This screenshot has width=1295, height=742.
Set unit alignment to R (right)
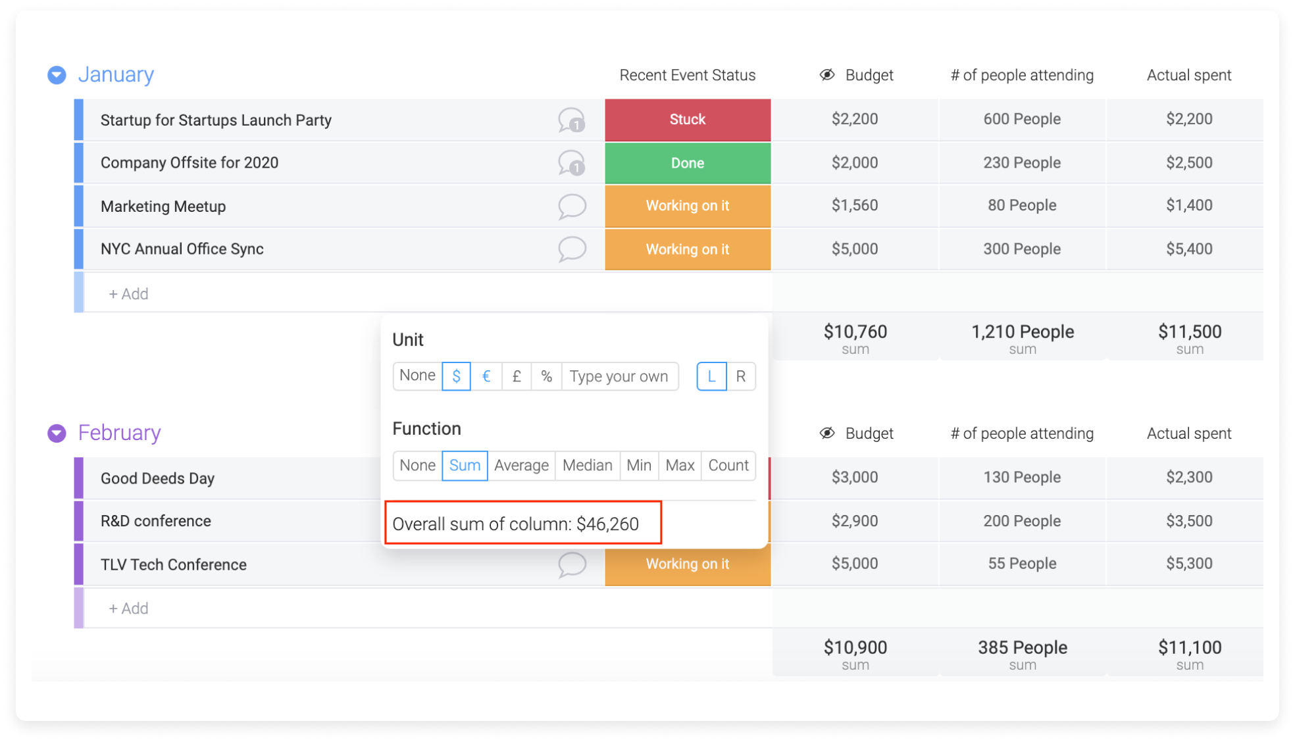741,376
